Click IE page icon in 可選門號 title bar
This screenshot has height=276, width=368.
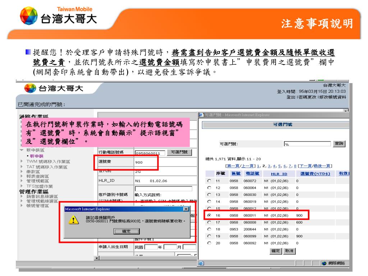(201, 115)
